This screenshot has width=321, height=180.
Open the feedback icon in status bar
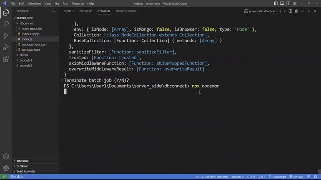[308, 177]
